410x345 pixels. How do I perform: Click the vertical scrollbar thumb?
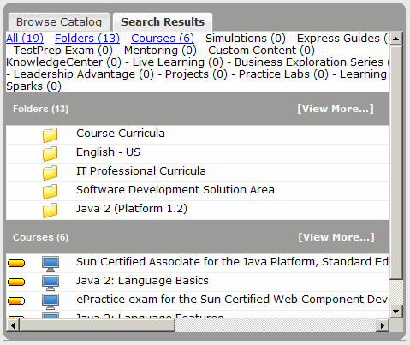tap(396, 162)
